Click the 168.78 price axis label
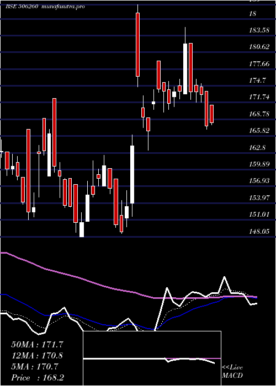This screenshot has height=386, width=276. [259, 114]
